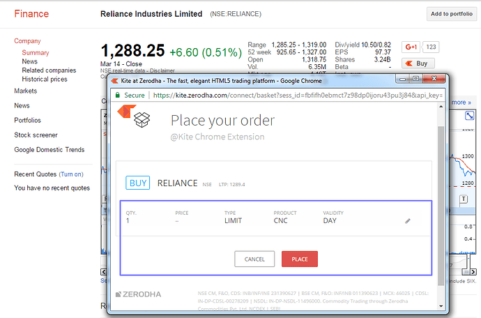Click the Reliance Industries Limited heading
Image resolution: width=481 pixels, height=318 pixels.
click(151, 14)
